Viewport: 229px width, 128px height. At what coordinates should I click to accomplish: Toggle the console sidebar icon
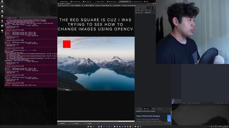[x=136, y=10]
